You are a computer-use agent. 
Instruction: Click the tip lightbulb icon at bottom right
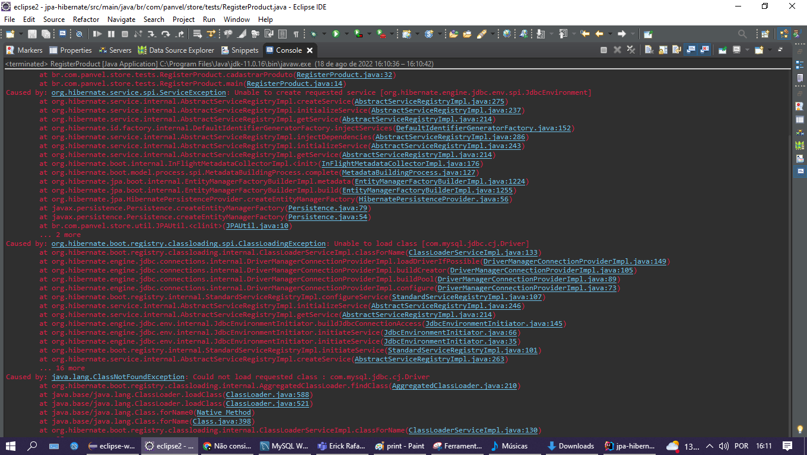[x=800, y=428]
